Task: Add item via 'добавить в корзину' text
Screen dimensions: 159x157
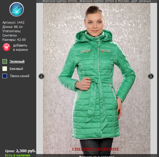Action: click(20, 48)
